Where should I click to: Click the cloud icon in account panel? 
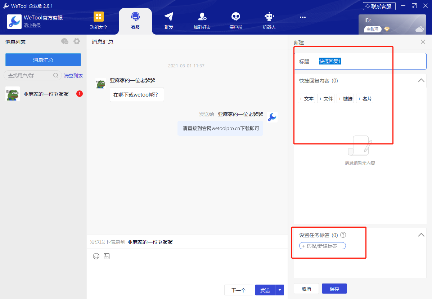click(420, 29)
